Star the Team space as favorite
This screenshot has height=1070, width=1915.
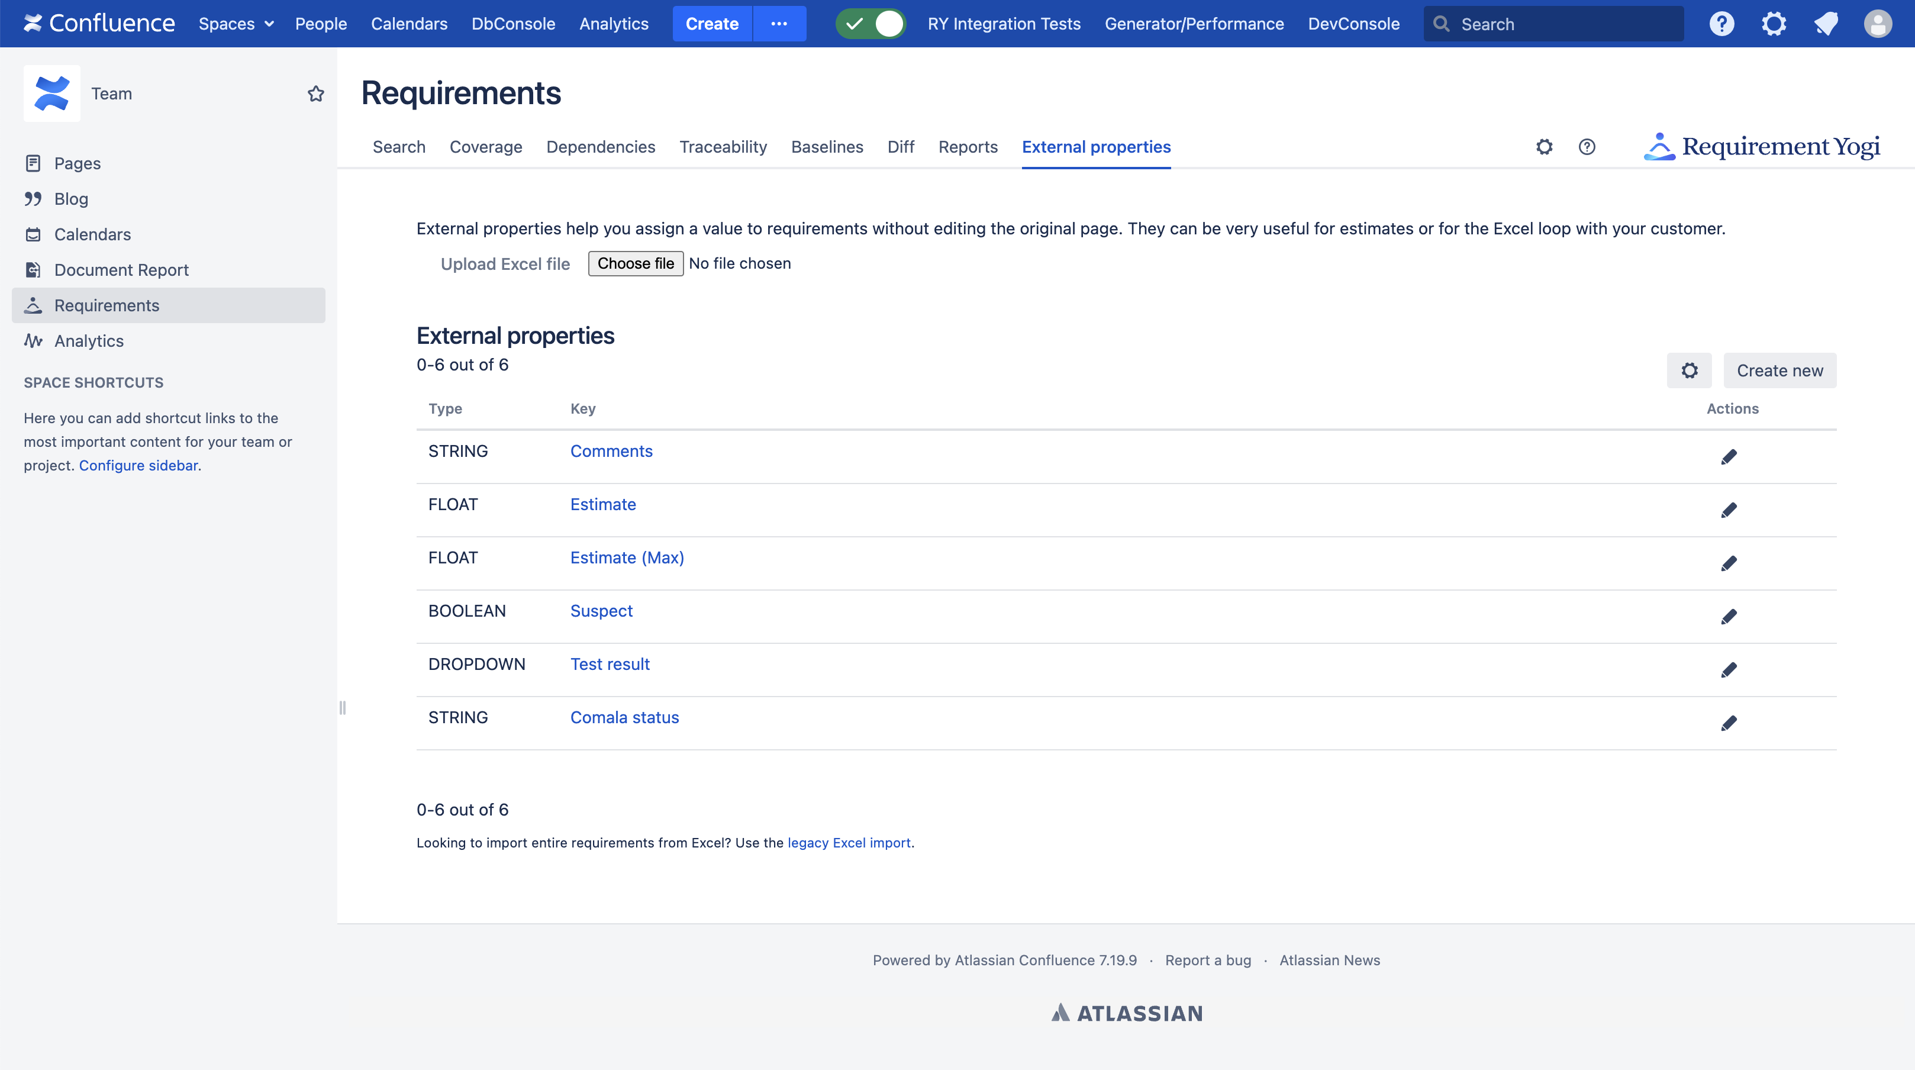[x=316, y=94]
